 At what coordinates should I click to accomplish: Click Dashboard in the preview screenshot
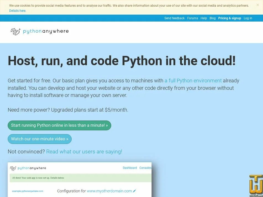130,168
